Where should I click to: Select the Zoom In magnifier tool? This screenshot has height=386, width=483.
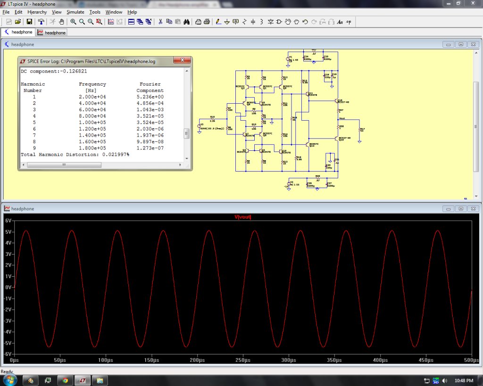click(x=73, y=22)
